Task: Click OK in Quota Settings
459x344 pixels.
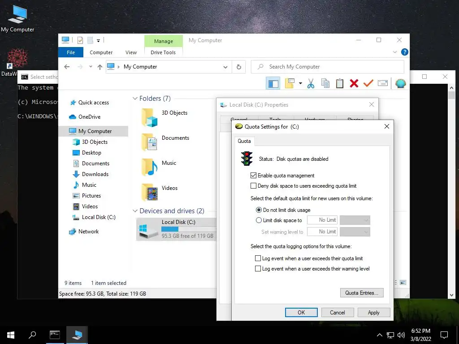Action: point(301,312)
